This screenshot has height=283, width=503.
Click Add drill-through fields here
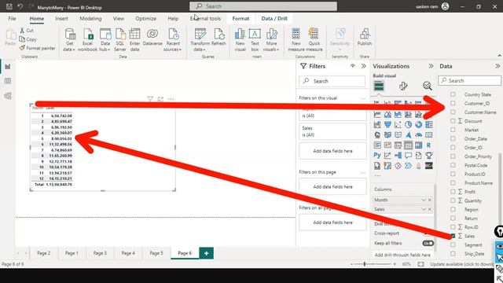point(402,255)
